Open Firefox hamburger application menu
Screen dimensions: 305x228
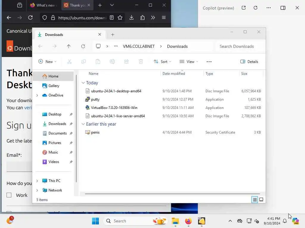tap(164, 18)
